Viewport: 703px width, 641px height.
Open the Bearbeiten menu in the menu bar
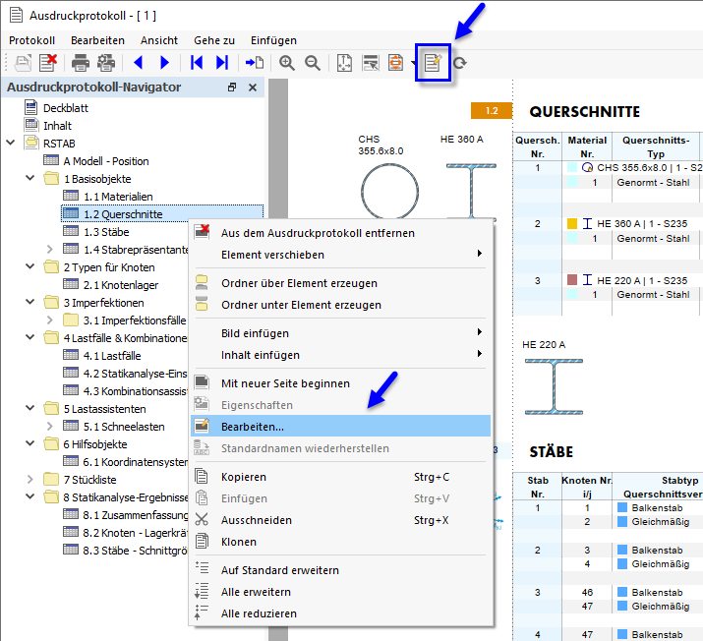pyautogui.click(x=97, y=40)
